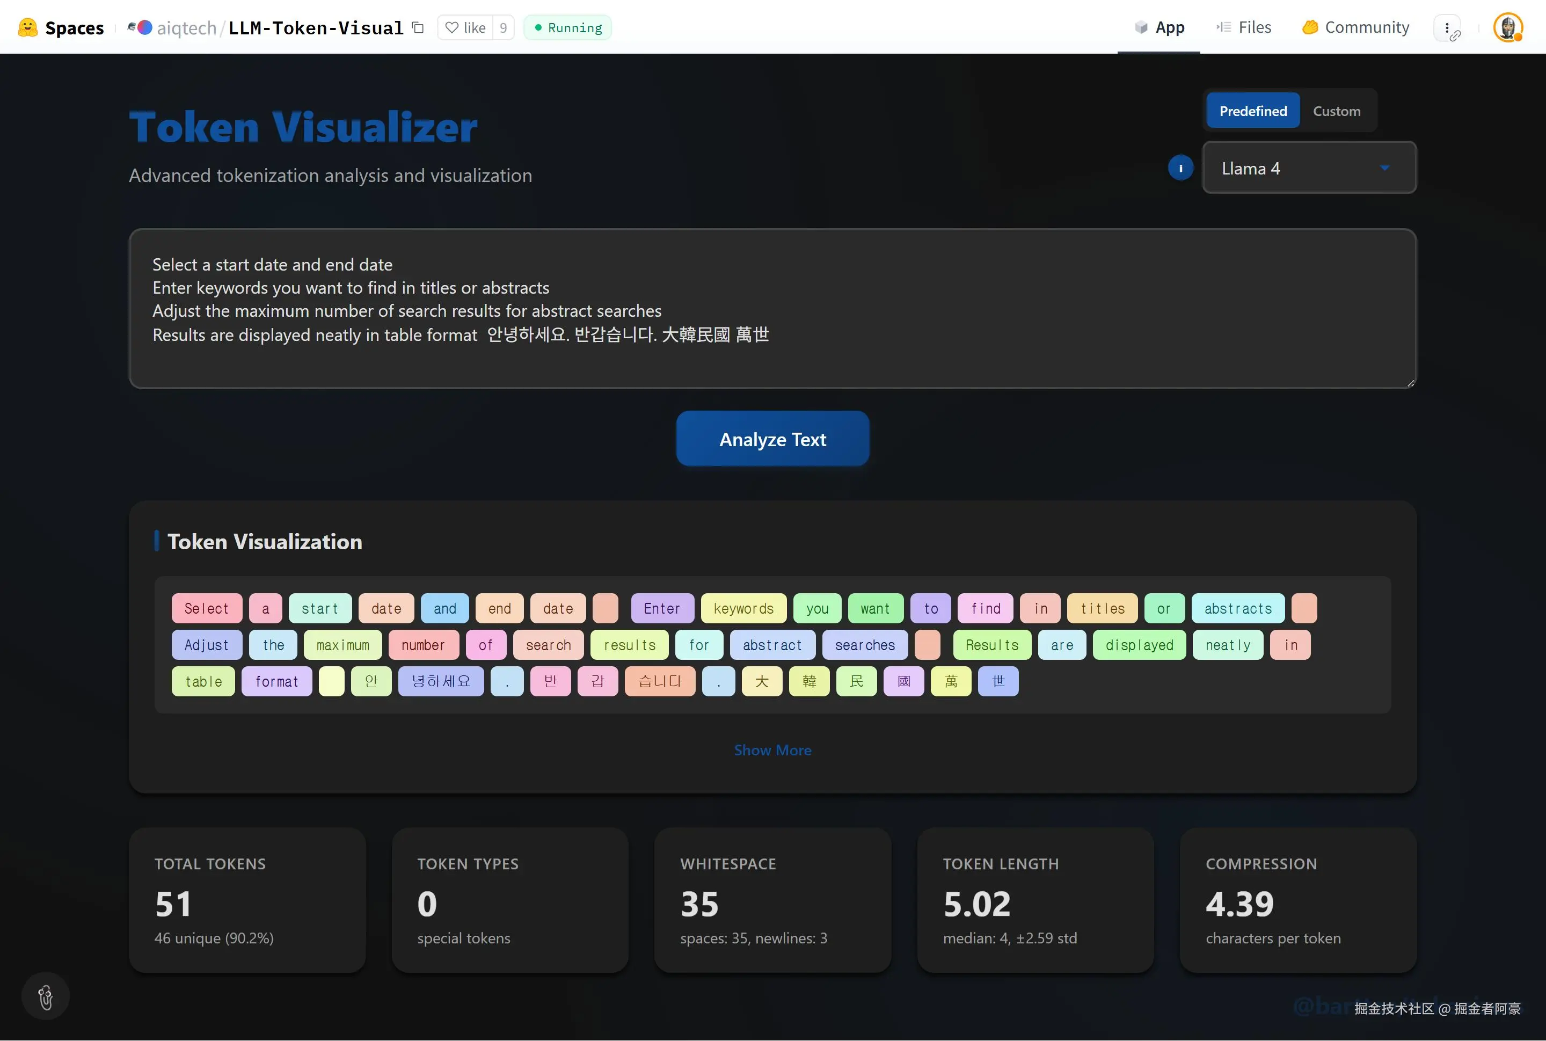1546x1041 pixels.
Task: Open the Community tab
Action: tap(1355, 27)
